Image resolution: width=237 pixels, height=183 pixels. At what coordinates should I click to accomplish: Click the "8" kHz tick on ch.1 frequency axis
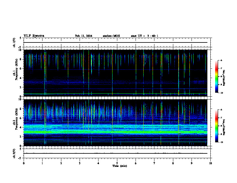[21, 59]
